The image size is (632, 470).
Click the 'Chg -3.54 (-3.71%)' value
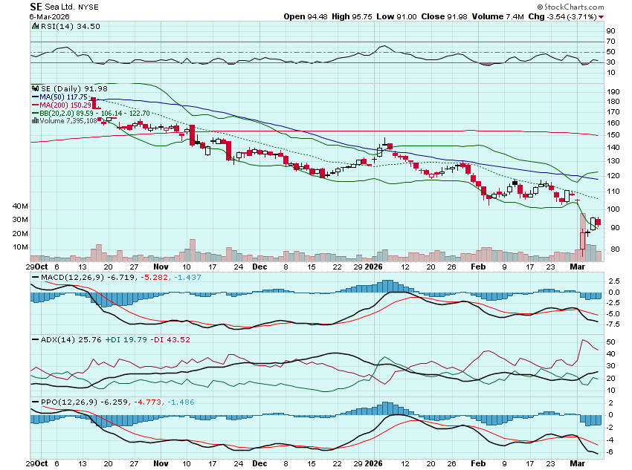[x=562, y=17]
